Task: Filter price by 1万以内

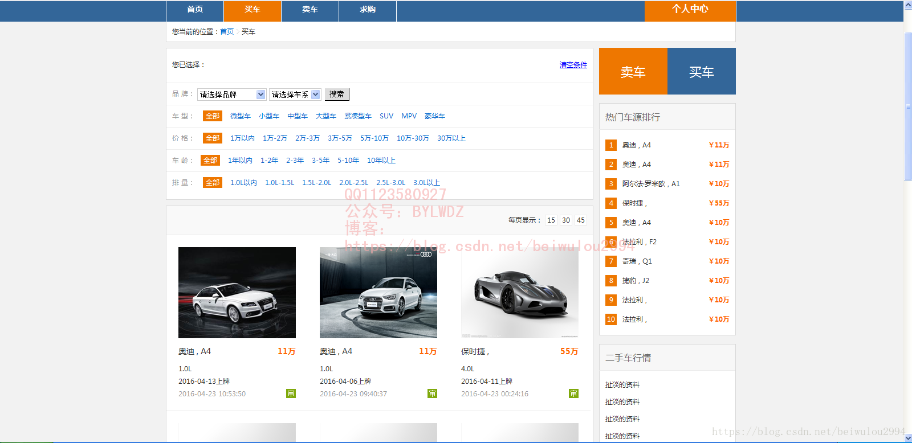Action: coord(243,138)
